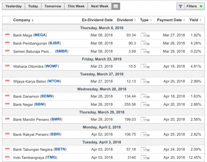Click the TTM icon in Bank Negar row
Screen dimensions: 207x162
coord(145,104)
